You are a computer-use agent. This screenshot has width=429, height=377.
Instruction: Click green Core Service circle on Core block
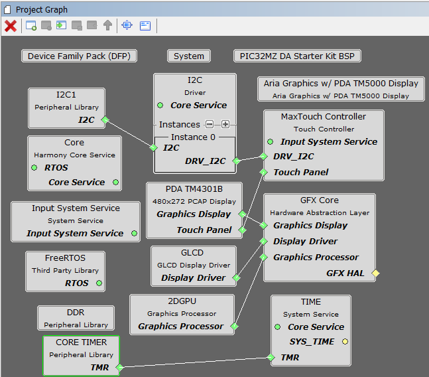tap(116, 182)
